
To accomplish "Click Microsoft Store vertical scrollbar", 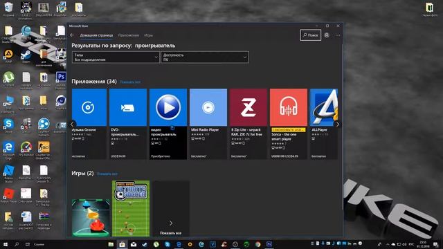I will click(x=342, y=127).
